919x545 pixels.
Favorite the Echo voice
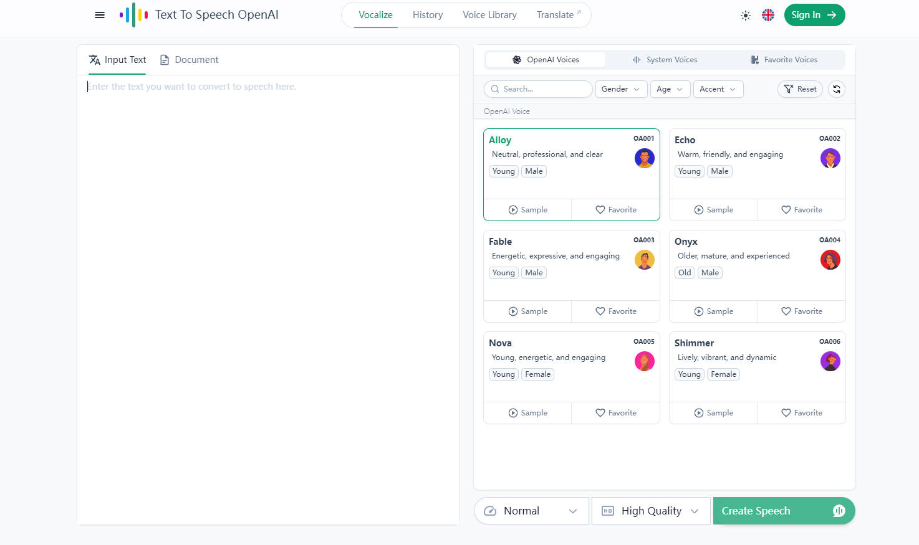coord(801,209)
